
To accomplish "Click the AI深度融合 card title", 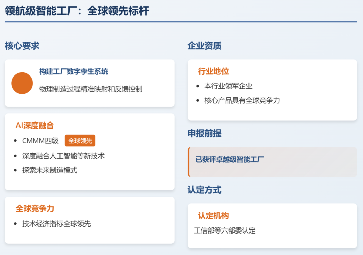I will click(x=35, y=125).
